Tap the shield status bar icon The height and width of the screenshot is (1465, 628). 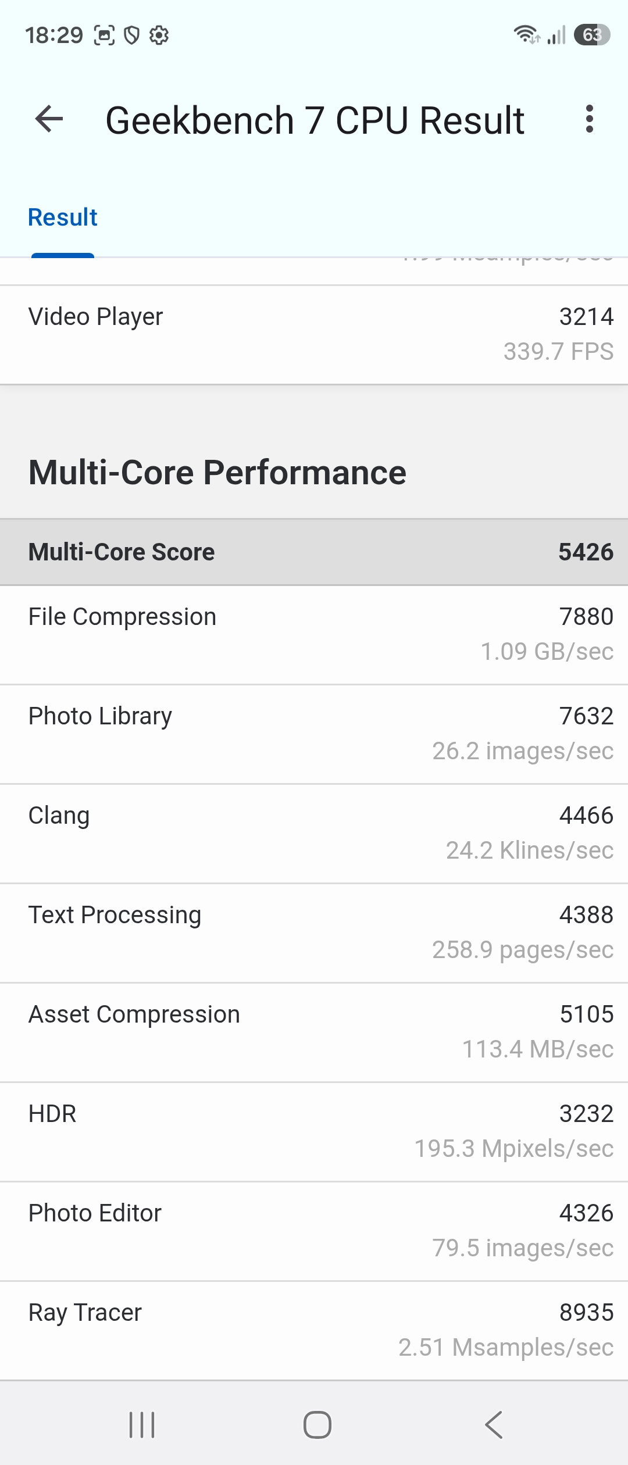pyautogui.click(x=132, y=35)
